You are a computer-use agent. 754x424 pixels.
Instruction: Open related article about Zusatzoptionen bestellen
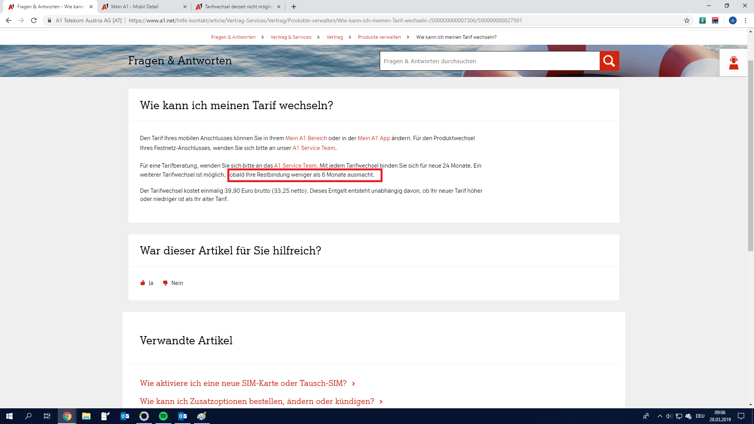(x=257, y=401)
